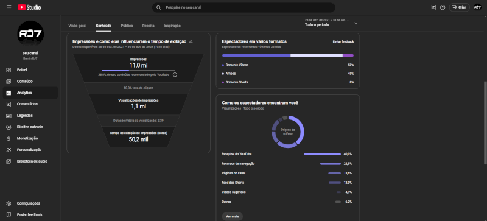
Task: Open Biblioteca de áudio in sidebar
Action: 30,161
